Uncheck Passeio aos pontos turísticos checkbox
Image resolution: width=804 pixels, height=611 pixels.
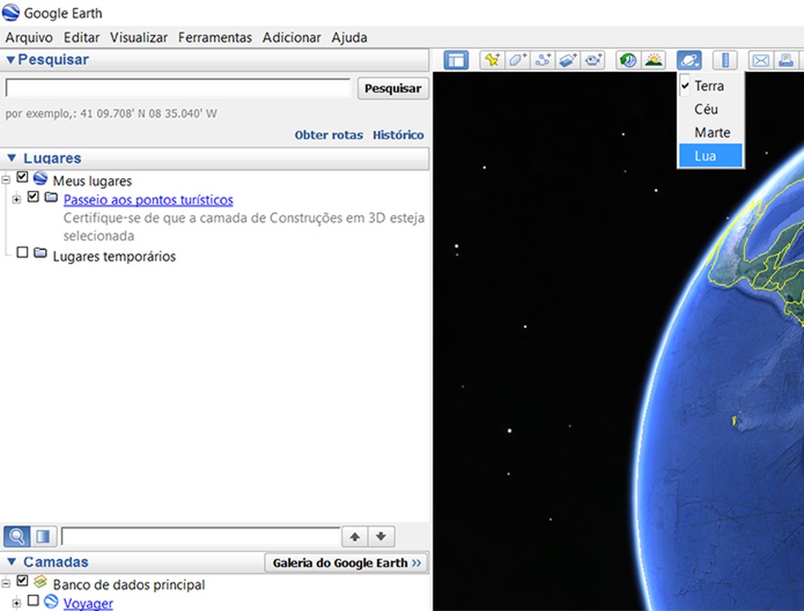pos(33,196)
